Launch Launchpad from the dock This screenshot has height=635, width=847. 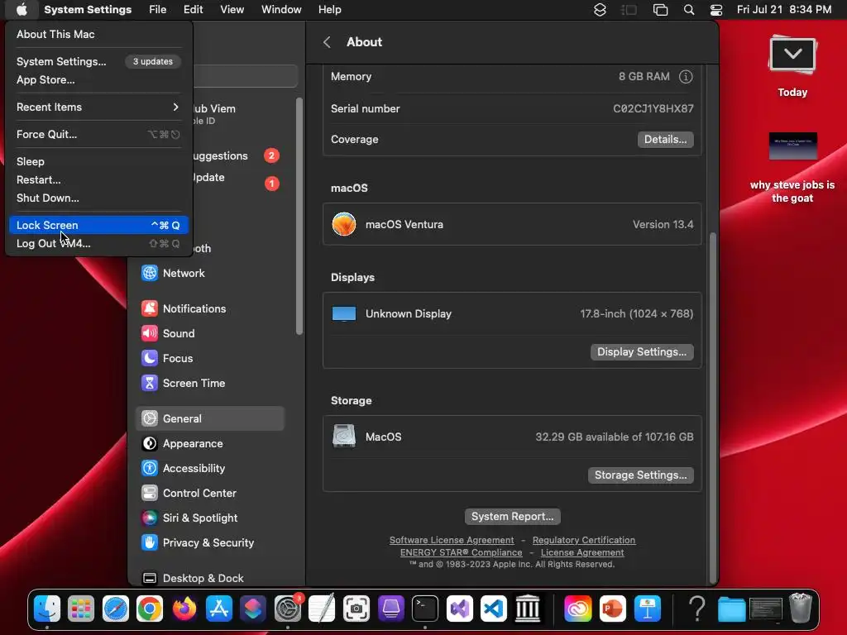(81, 609)
